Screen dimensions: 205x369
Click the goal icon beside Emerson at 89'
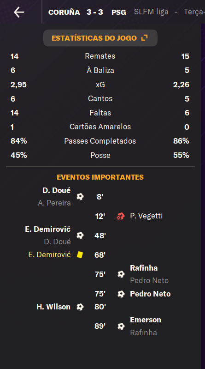pyautogui.click(x=121, y=326)
